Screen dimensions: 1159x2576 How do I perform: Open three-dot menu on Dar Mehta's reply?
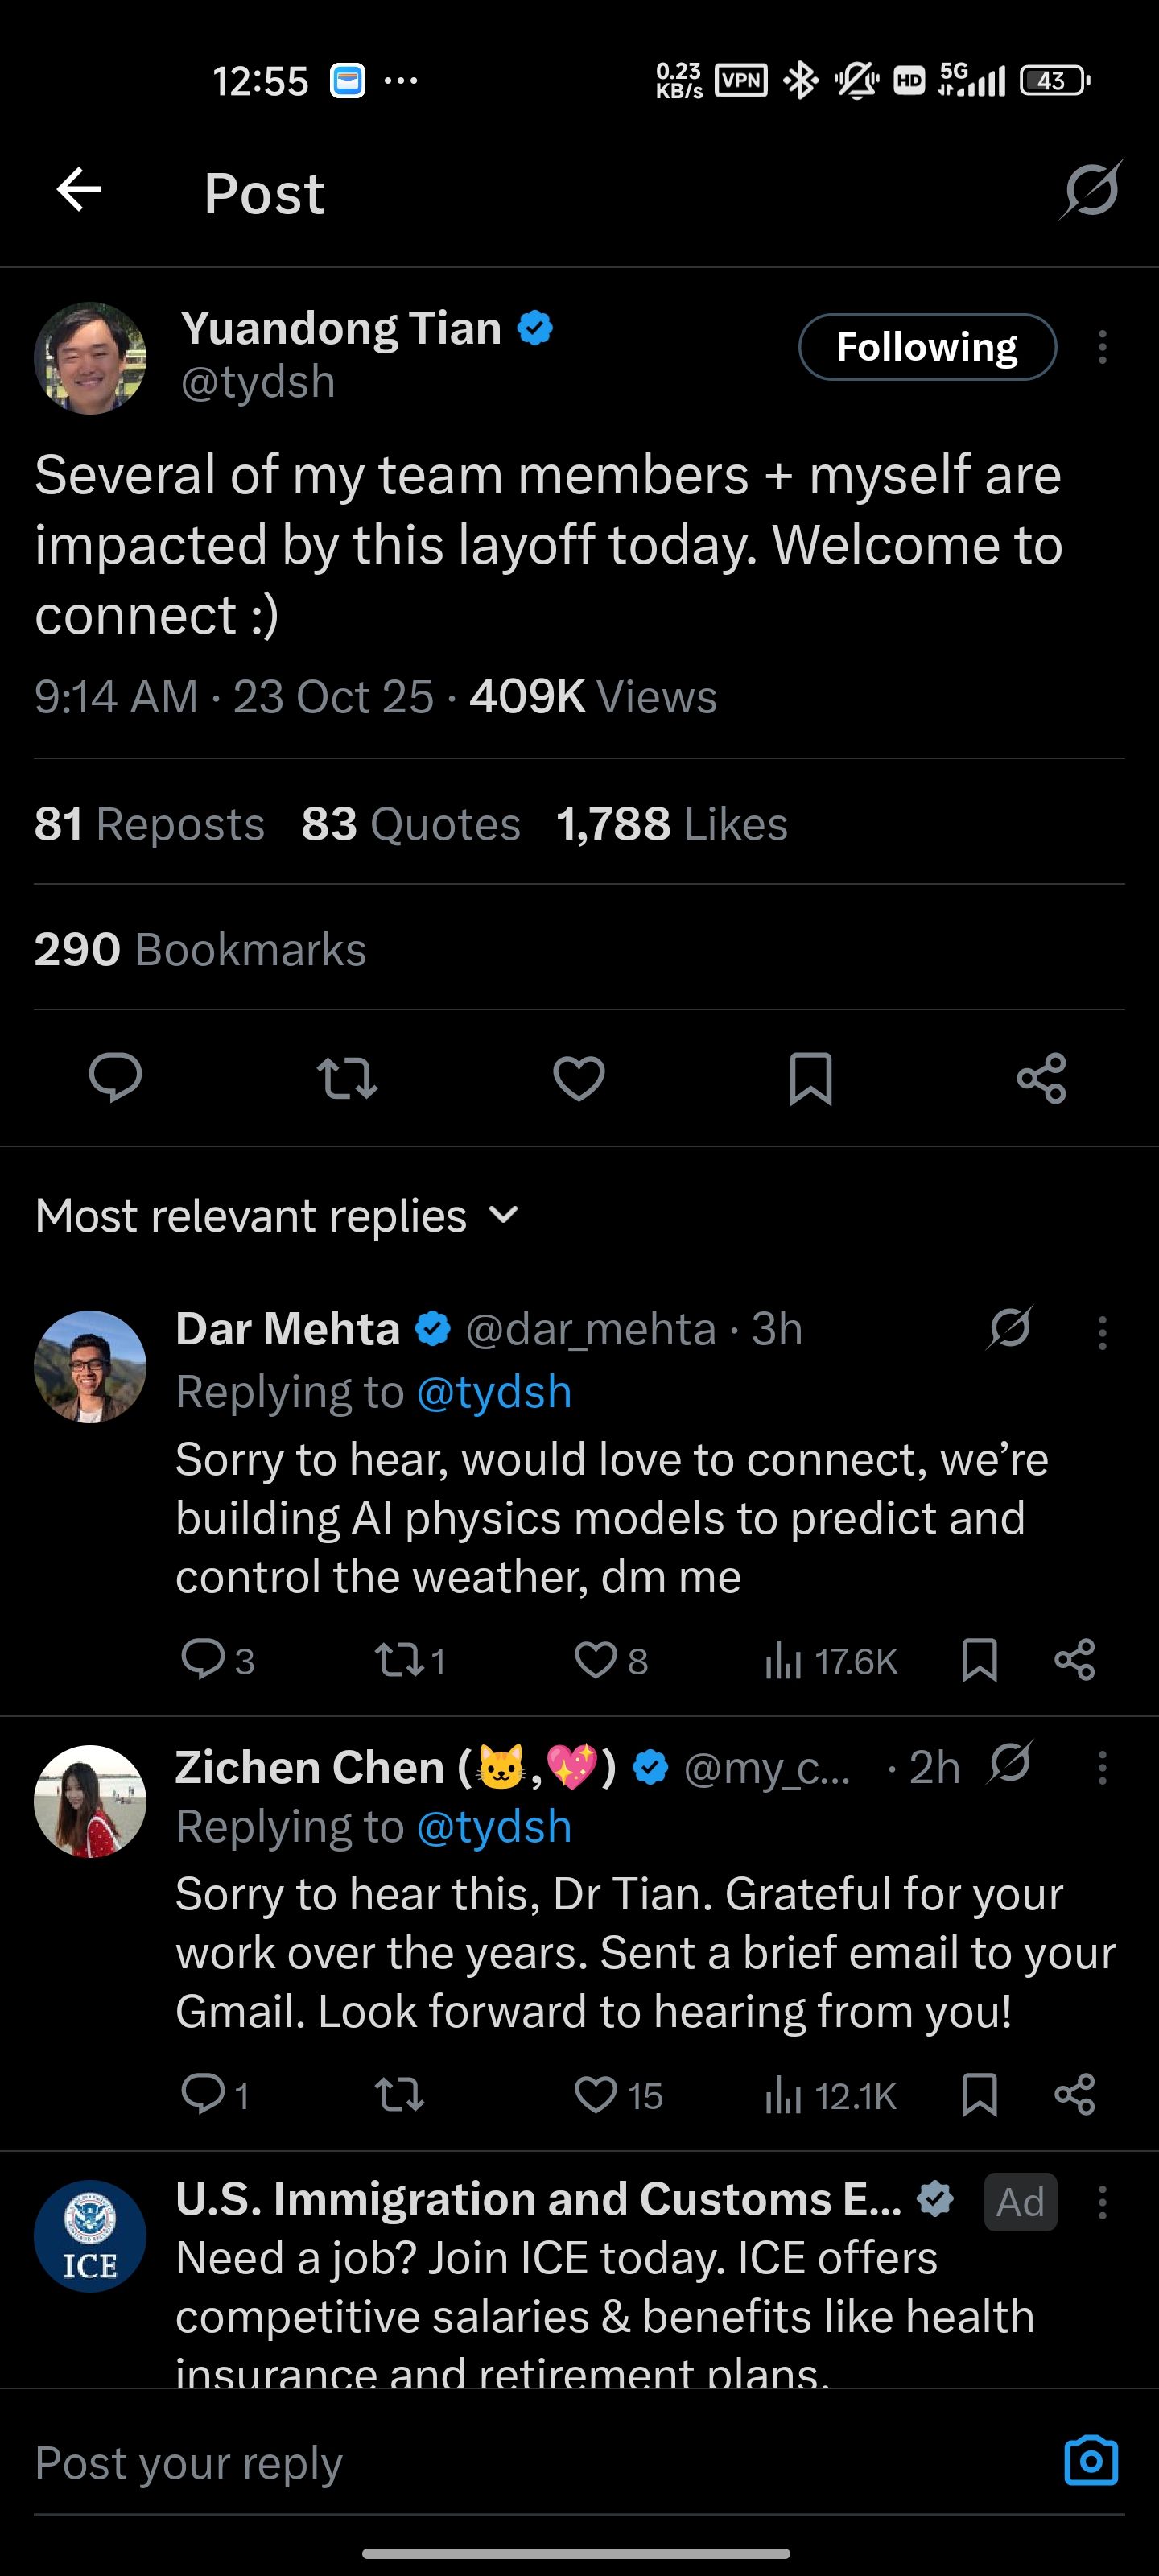(x=1102, y=1332)
